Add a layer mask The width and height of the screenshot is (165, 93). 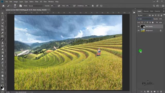tap(148, 92)
